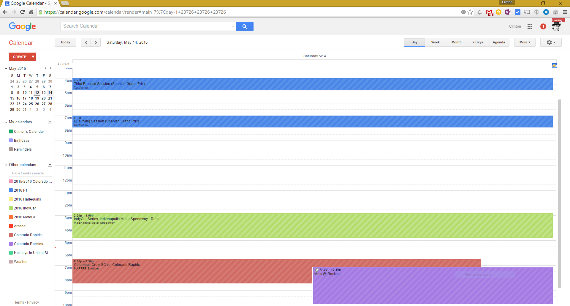Image resolution: width=570 pixels, height=306 pixels.
Task: Show previous month in mini calendar
Action: [45, 68]
